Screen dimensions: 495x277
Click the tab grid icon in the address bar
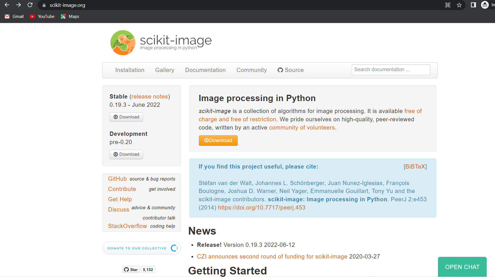pyautogui.click(x=448, y=5)
